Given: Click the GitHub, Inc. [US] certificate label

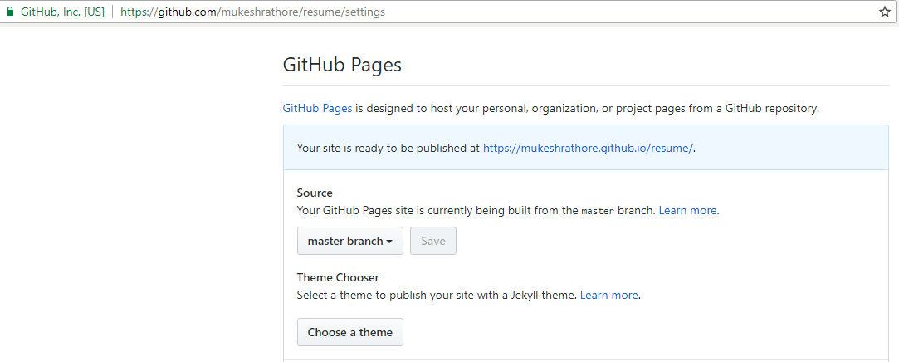Looking at the screenshot, I should pyautogui.click(x=61, y=12).
